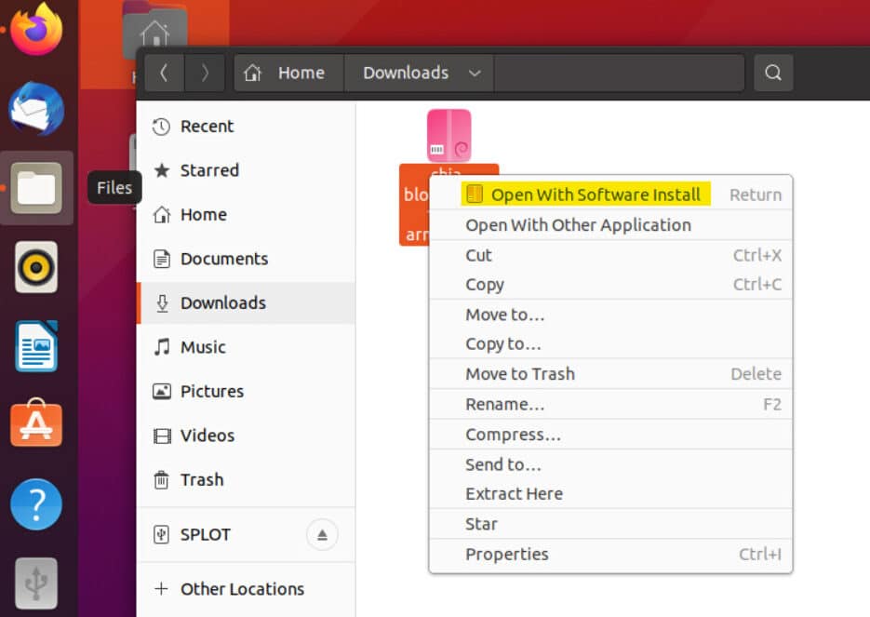Open Properties from context menu
The height and width of the screenshot is (617, 870).
(x=610, y=554)
